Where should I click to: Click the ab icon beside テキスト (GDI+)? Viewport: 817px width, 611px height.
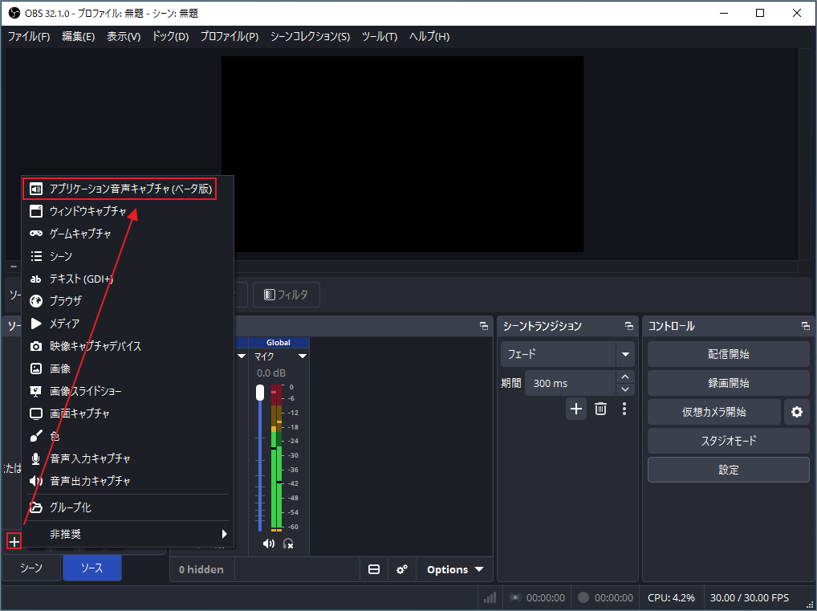(x=36, y=279)
